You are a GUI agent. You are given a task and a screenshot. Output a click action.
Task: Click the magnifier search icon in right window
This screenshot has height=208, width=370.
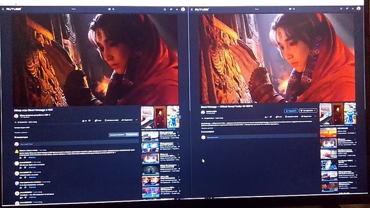click(x=294, y=9)
